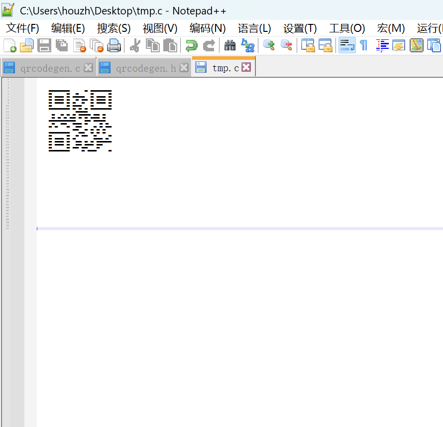
Task: Open the 工具(O) menu
Action: coord(347,28)
